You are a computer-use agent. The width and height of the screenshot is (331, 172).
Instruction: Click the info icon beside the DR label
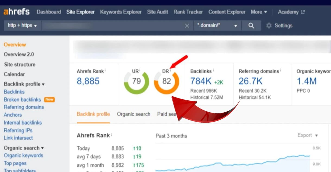click(170, 71)
